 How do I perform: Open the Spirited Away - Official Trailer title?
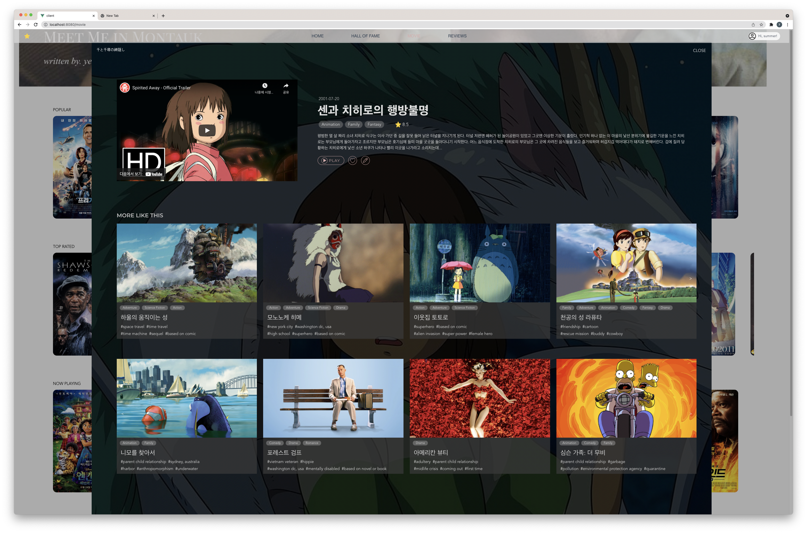(x=161, y=88)
